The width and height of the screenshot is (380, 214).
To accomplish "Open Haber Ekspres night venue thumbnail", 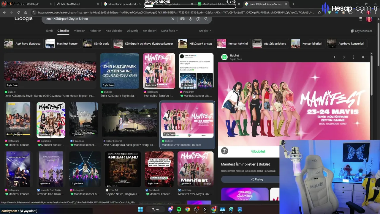I will (x=129, y=120).
